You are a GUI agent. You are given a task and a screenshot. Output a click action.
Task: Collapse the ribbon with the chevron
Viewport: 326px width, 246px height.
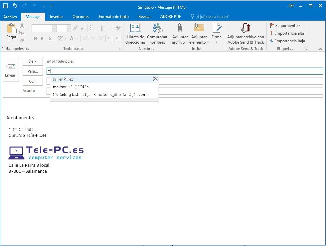320,49
